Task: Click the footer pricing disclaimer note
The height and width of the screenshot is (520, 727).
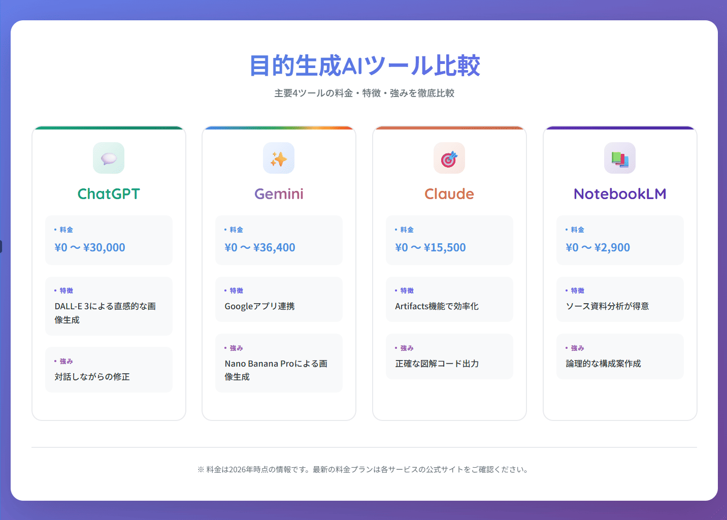Action: click(363, 470)
